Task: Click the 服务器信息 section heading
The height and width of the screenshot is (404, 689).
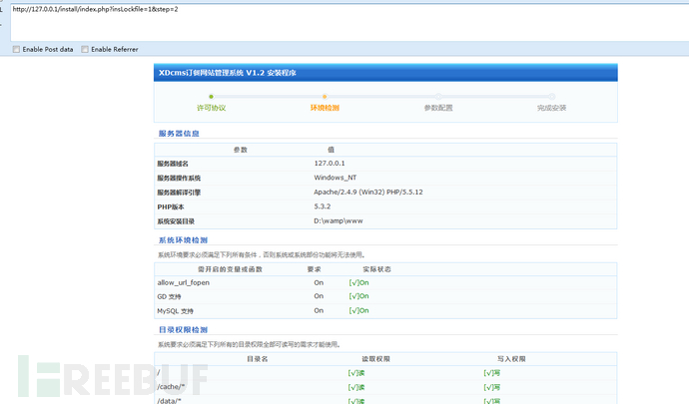Action: [x=179, y=134]
